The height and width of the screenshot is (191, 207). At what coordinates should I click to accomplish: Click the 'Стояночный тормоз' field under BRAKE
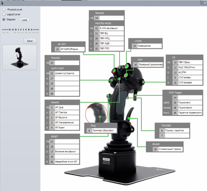(x=171, y=149)
